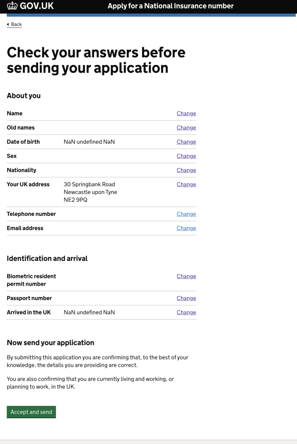Select the About you section heading
Viewport: 297px width, 444px height.
point(24,96)
